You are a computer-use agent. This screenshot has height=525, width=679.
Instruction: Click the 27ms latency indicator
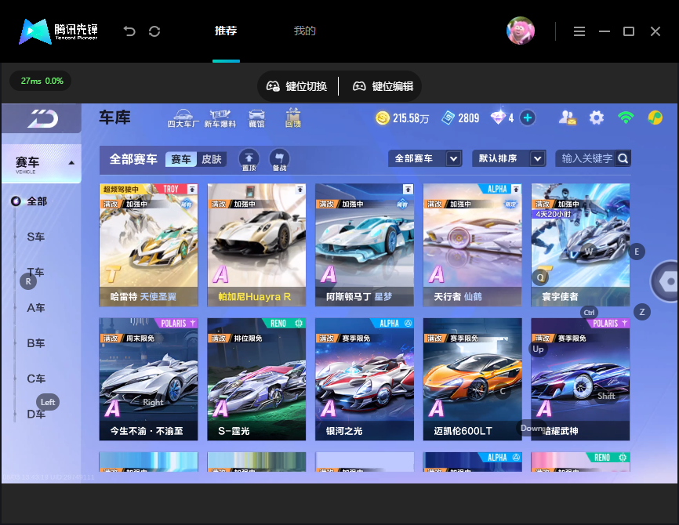tap(42, 81)
